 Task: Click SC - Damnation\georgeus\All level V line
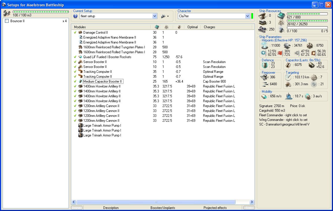tap(284, 124)
